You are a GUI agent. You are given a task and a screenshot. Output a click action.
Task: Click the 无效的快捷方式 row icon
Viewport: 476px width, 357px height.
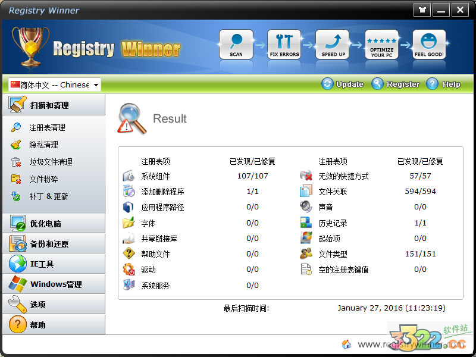(x=306, y=176)
